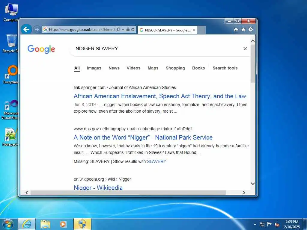The height and width of the screenshot is (230, 307).
Task: Switch to the Shopping tab
Action: pos(175,68)
